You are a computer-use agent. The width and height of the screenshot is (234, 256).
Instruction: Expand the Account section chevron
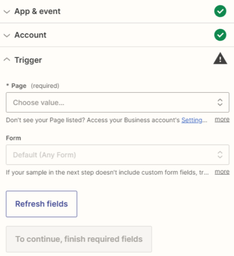click(7, 35)
